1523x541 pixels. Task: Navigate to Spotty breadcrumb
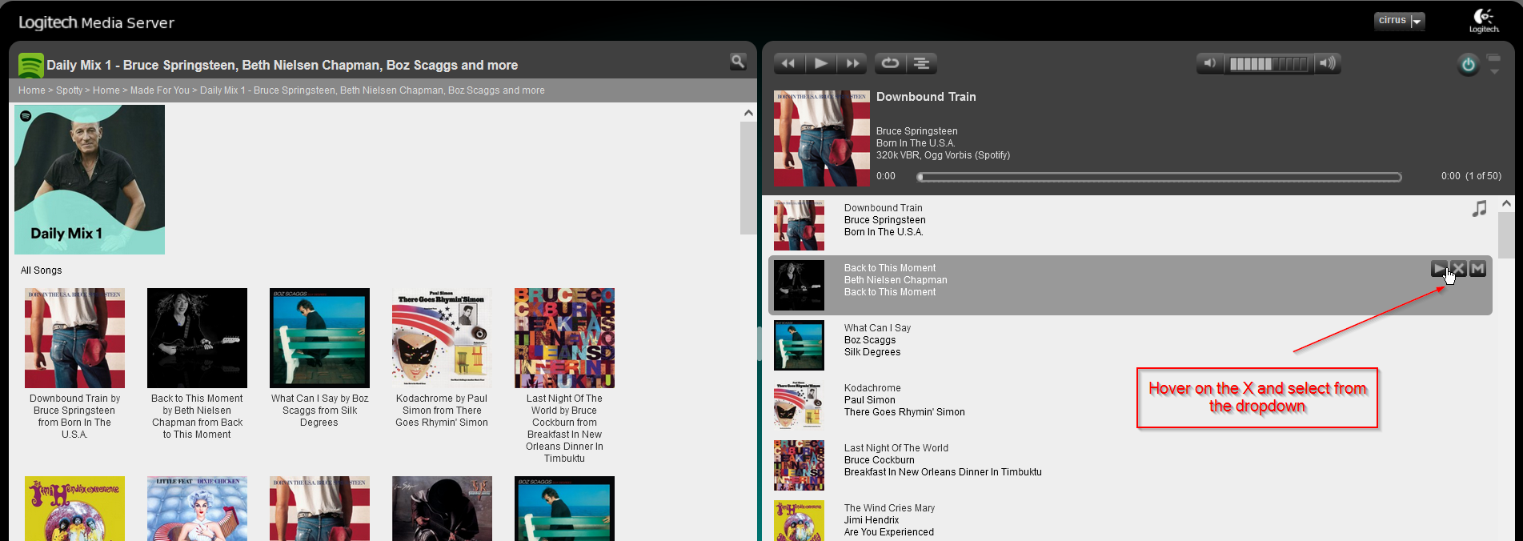coord(70,90)
